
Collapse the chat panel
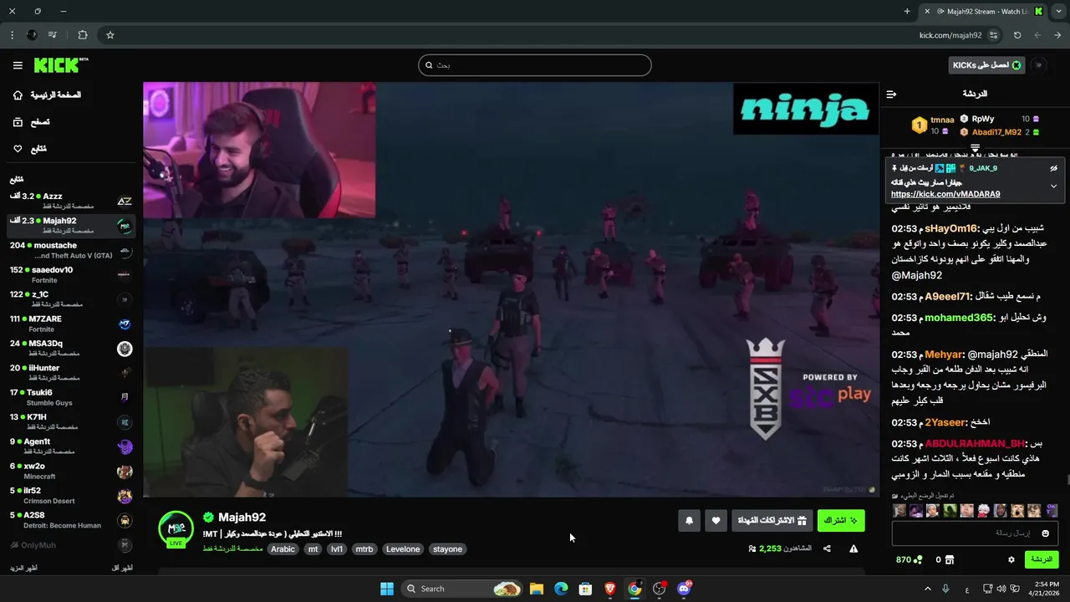pyautogui.click(x=891, y=94)
